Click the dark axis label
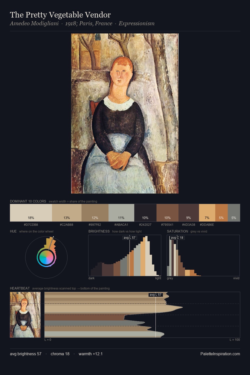Image resolution: width=250 pixels, height=375 pixels. pyautogui.click(x=91, y=278)
